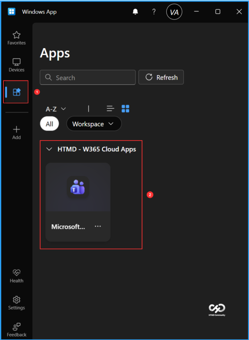Image resolution: width=249 pixels, height=340 pixels.
Task: Open the VA account profile avatar
Action: tap(174, 12)
